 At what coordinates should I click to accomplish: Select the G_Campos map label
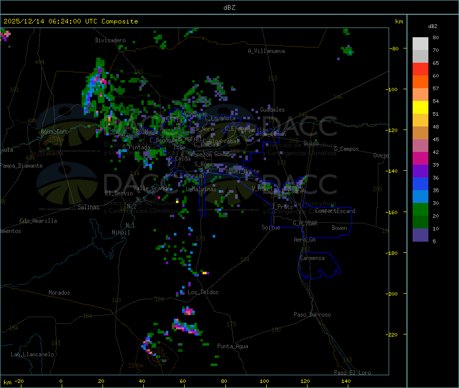[x=347, y=149]
